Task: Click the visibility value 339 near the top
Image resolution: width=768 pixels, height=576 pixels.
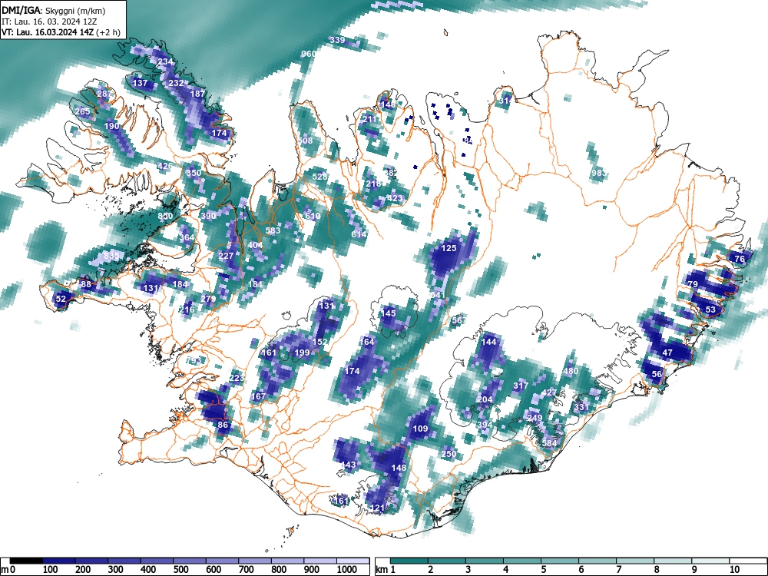Action: point(337,40)
